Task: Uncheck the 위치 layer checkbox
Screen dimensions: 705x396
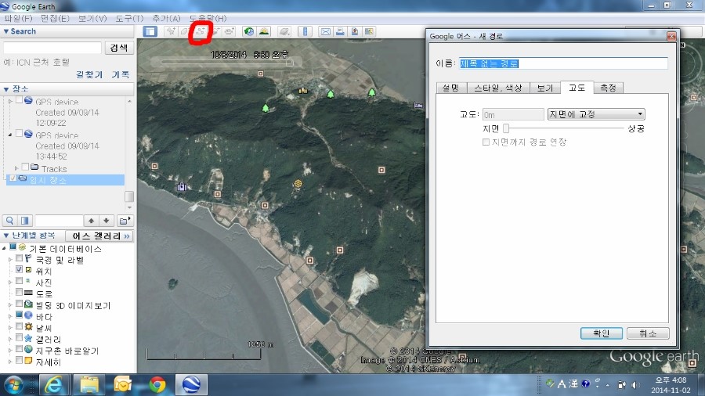Action: point(19,269)
